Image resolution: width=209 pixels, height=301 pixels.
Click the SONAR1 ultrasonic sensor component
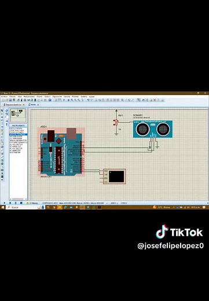click(x=153, y=129)
